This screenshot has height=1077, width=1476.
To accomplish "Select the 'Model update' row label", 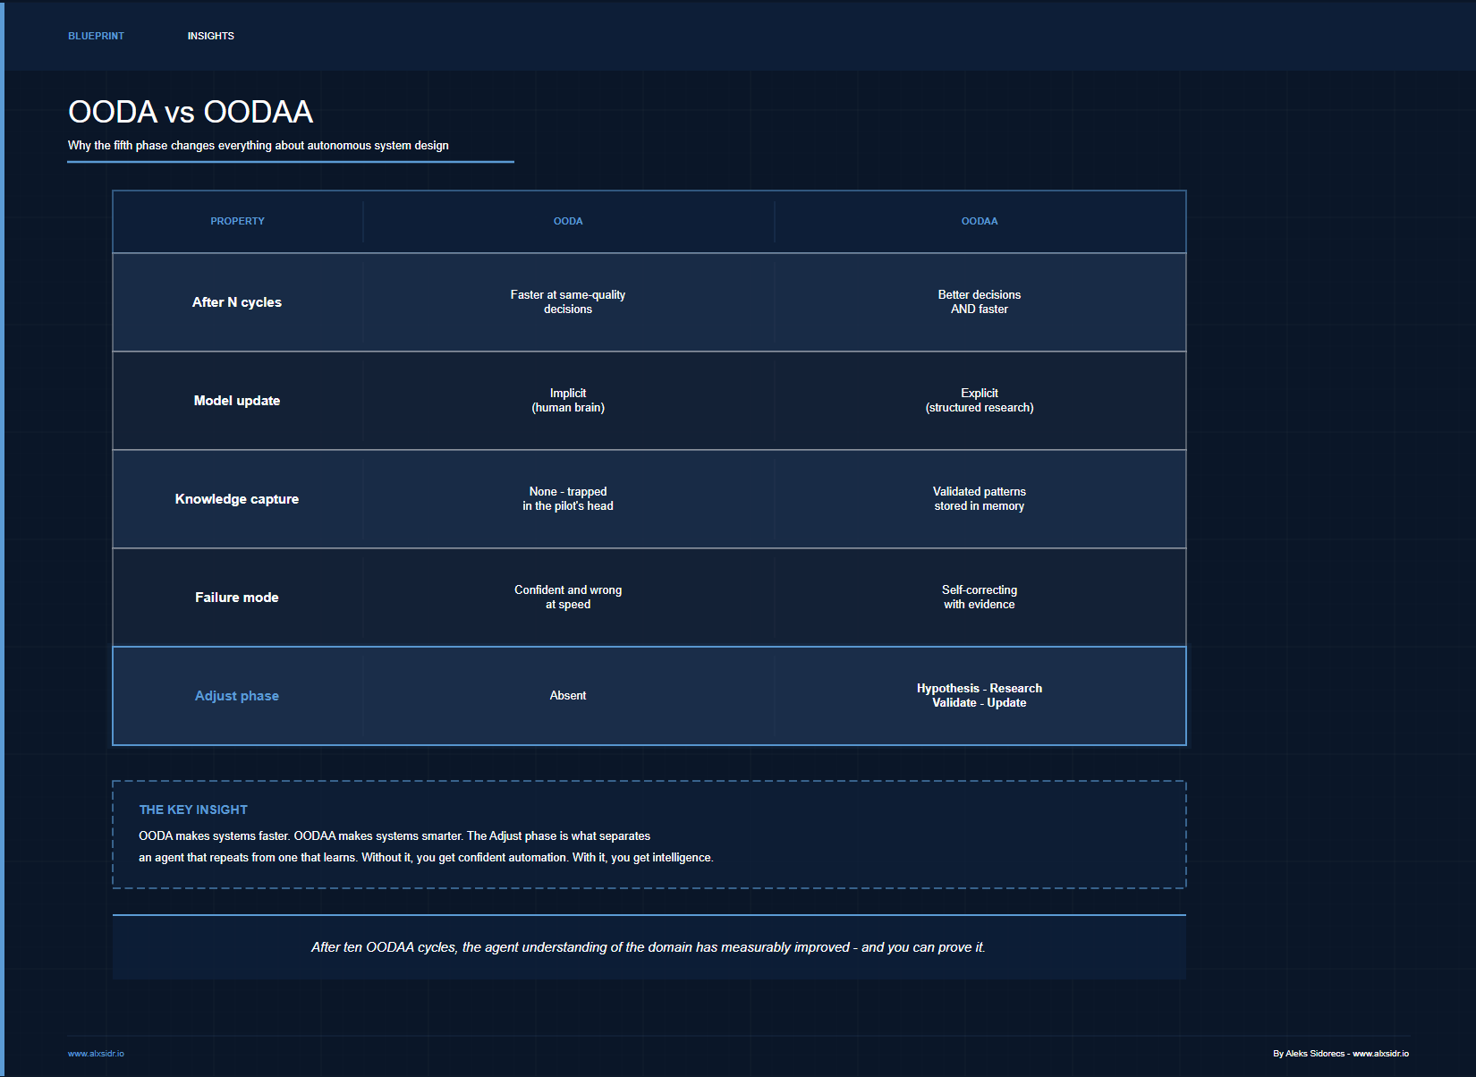I will click(x=237, y=401).
